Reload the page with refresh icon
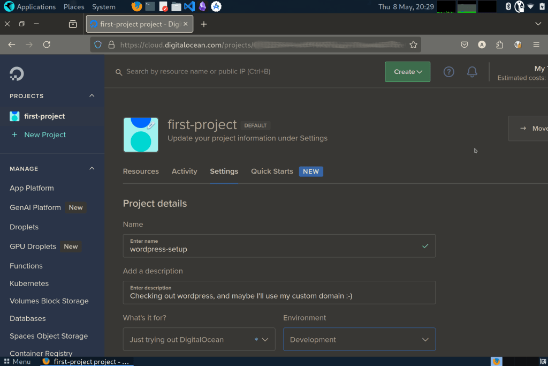This screenshot has height=366, width=548. tap(47, 44)
